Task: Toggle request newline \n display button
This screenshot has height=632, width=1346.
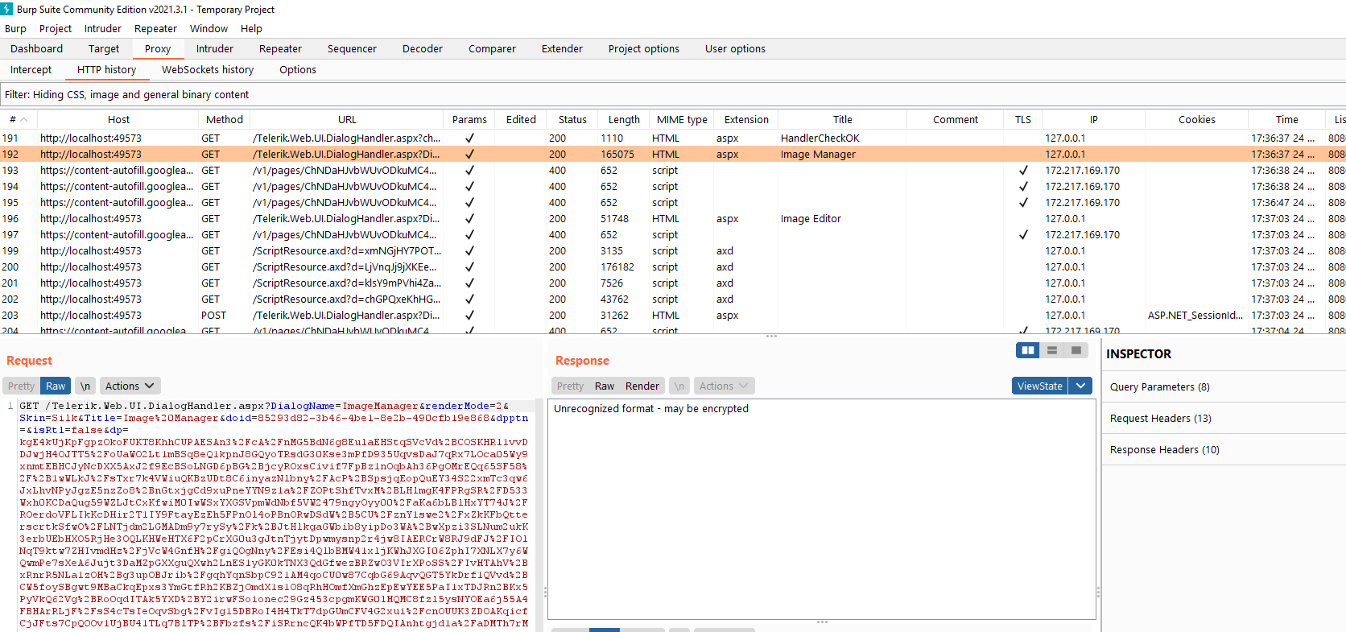Action: 85,386
